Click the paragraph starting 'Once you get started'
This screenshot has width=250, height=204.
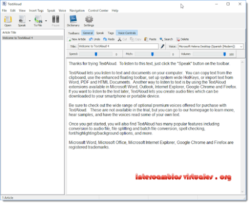[x=144, y=128]
